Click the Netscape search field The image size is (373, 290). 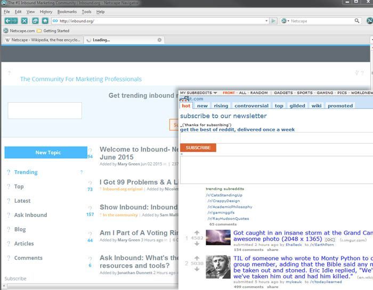[x=321, y=21]
